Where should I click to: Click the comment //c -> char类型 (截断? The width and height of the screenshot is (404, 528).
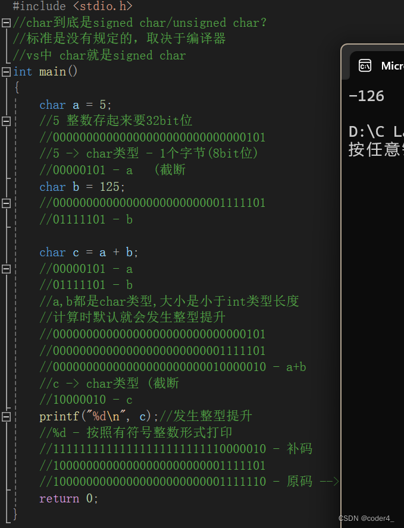pyautogui.click(x=109, y=384)
